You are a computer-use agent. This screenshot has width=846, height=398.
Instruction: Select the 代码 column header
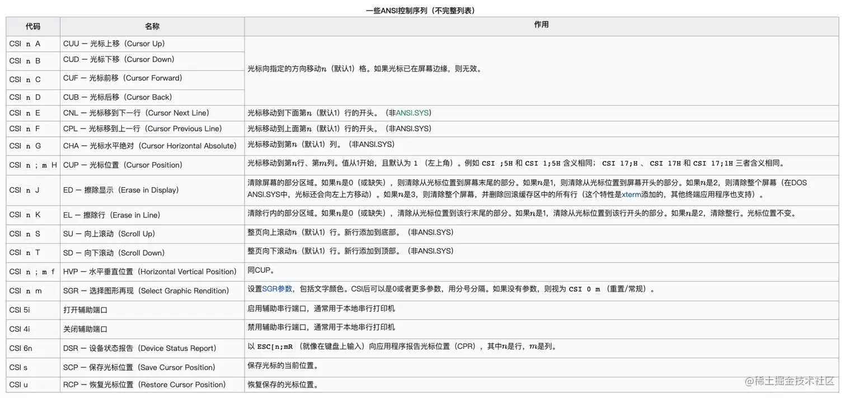(32, 26)
